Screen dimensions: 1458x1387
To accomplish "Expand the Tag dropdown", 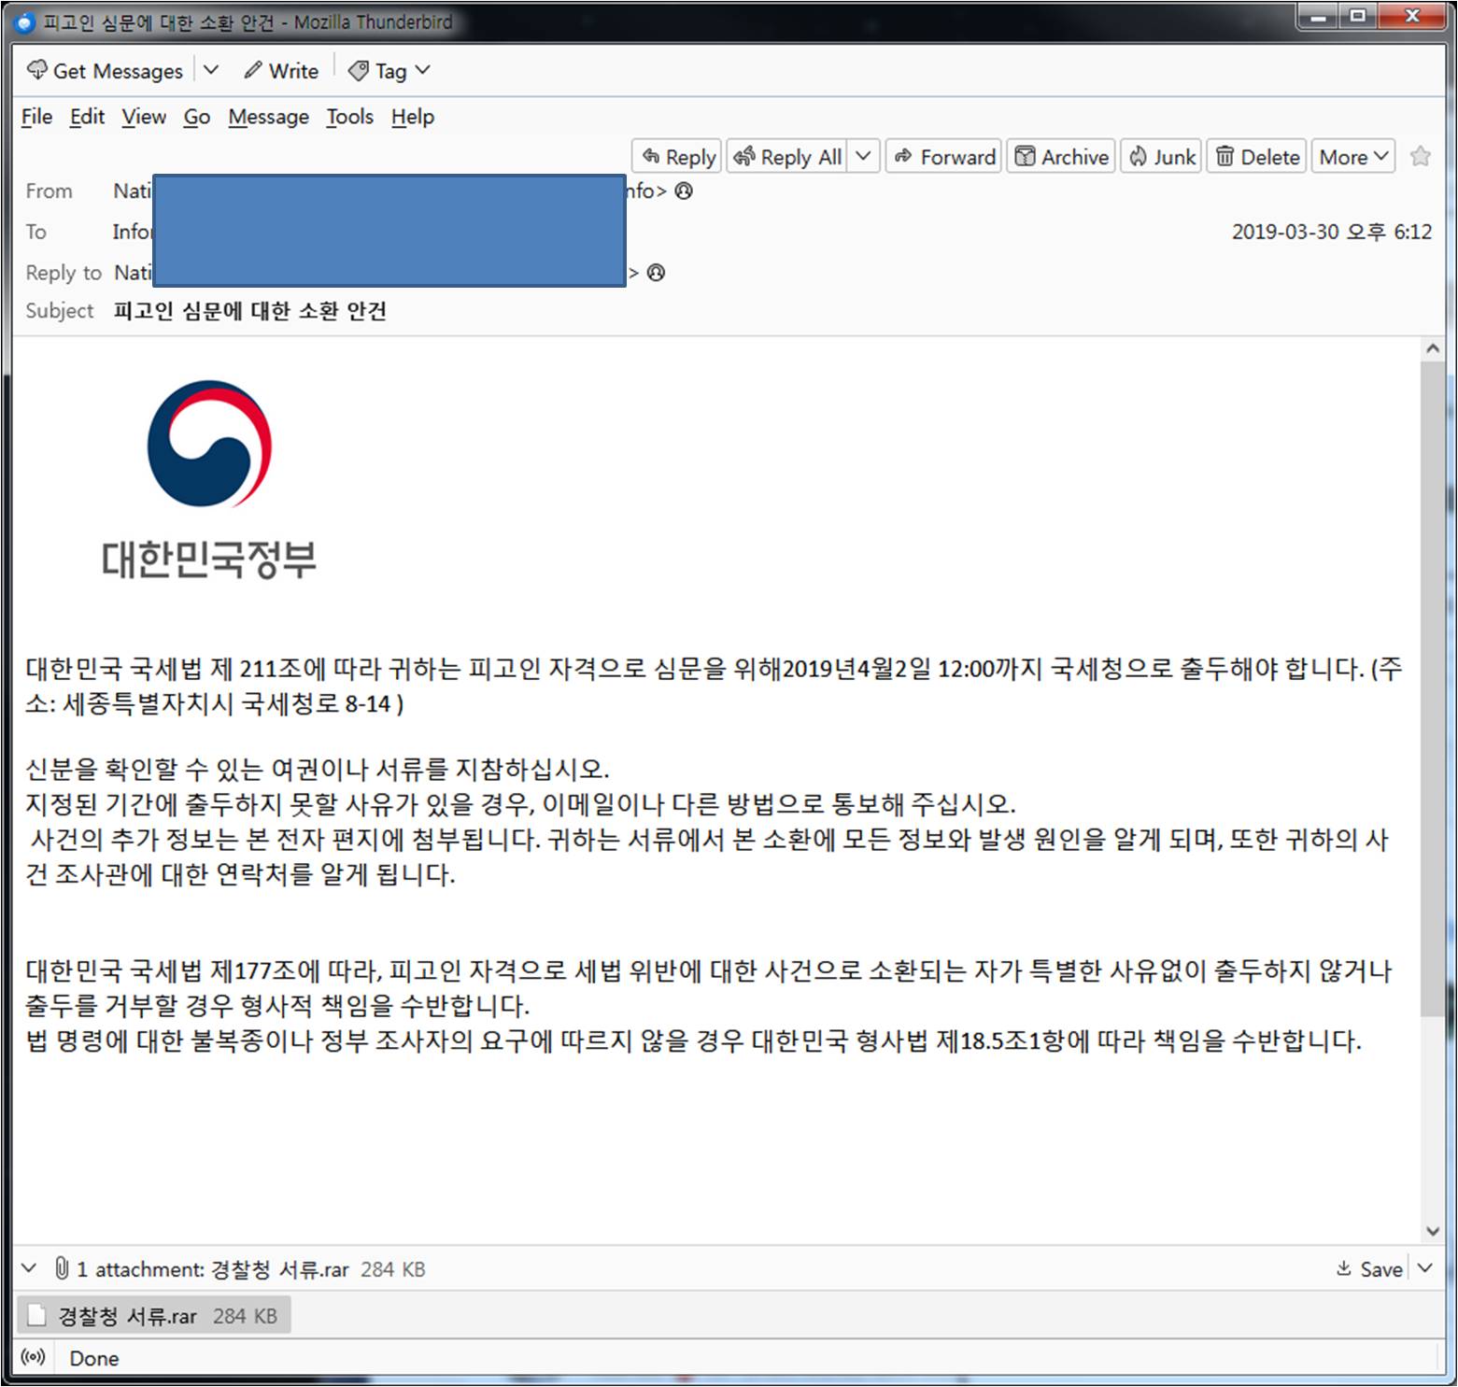I will pos(389,71).
